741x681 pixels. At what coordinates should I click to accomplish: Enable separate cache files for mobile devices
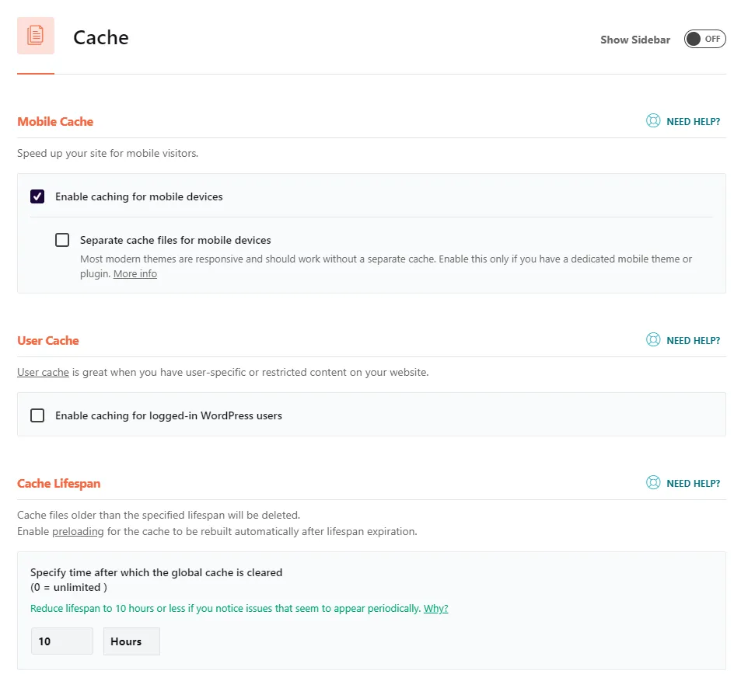point(62,240)
